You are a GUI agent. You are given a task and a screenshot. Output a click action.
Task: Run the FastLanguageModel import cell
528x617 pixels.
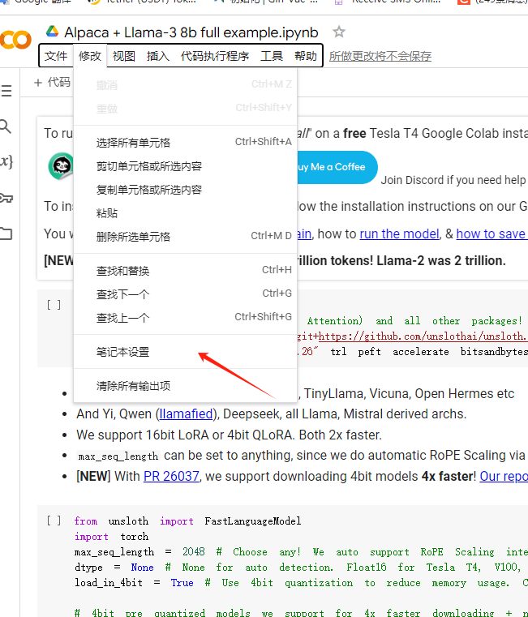54,521
